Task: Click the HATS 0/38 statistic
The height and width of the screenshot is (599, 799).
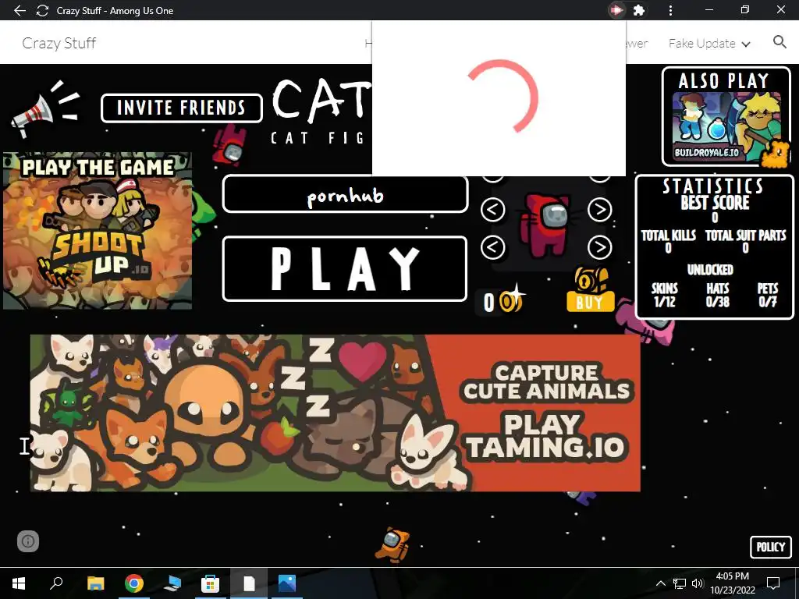Action: coord(718,295)
